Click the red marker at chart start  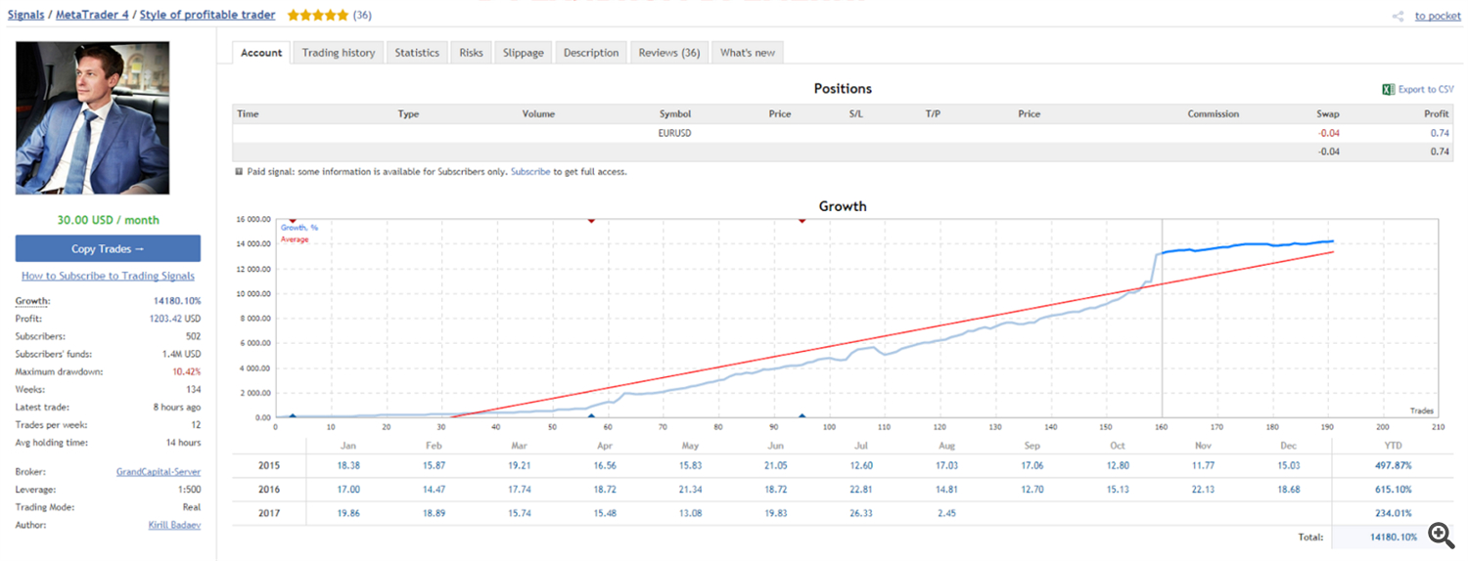[x=292, y=221]
